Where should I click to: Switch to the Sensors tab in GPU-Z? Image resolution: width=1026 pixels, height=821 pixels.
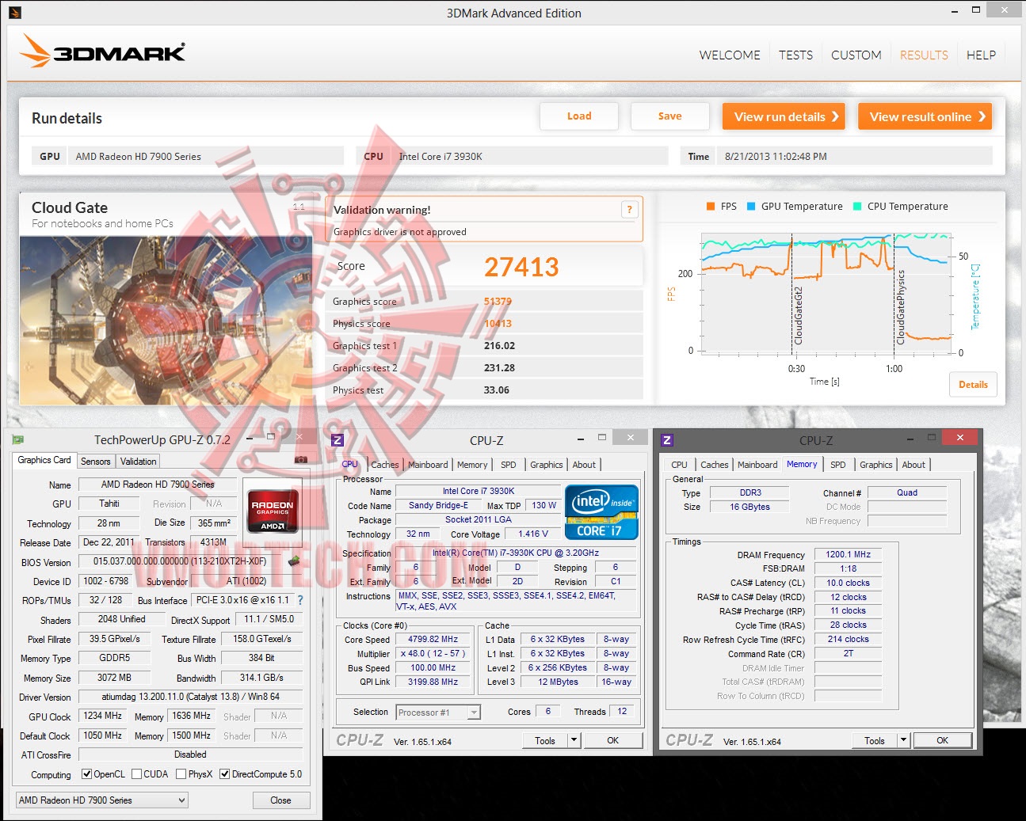96,462
